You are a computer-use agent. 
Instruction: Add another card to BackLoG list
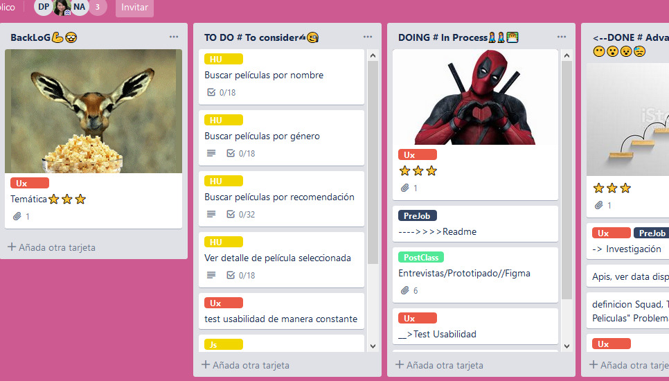click(x=52, y=247)
